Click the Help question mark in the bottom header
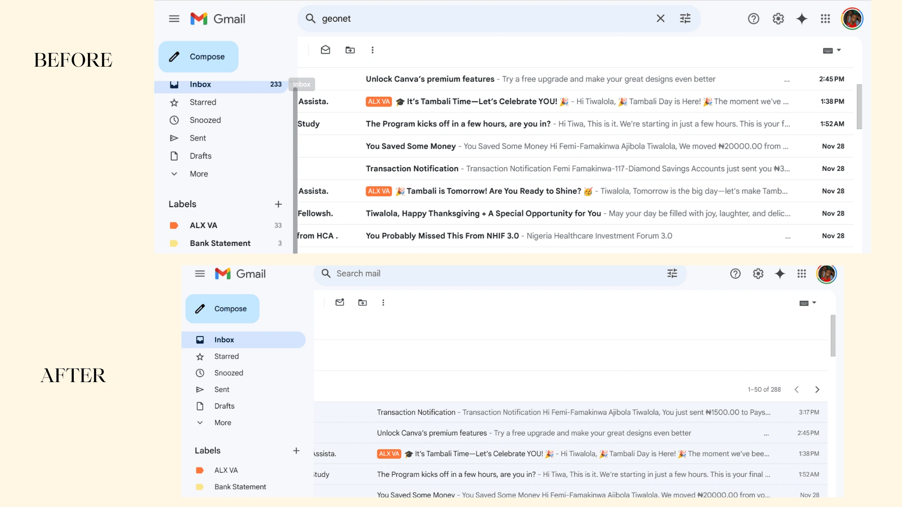The image size is (902, 507). (x=735, y=274)
